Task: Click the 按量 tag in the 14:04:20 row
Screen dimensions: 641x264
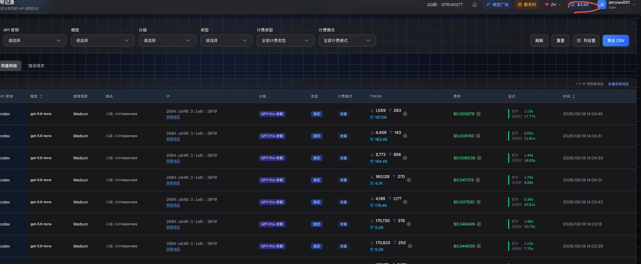Action: point(344,158)
